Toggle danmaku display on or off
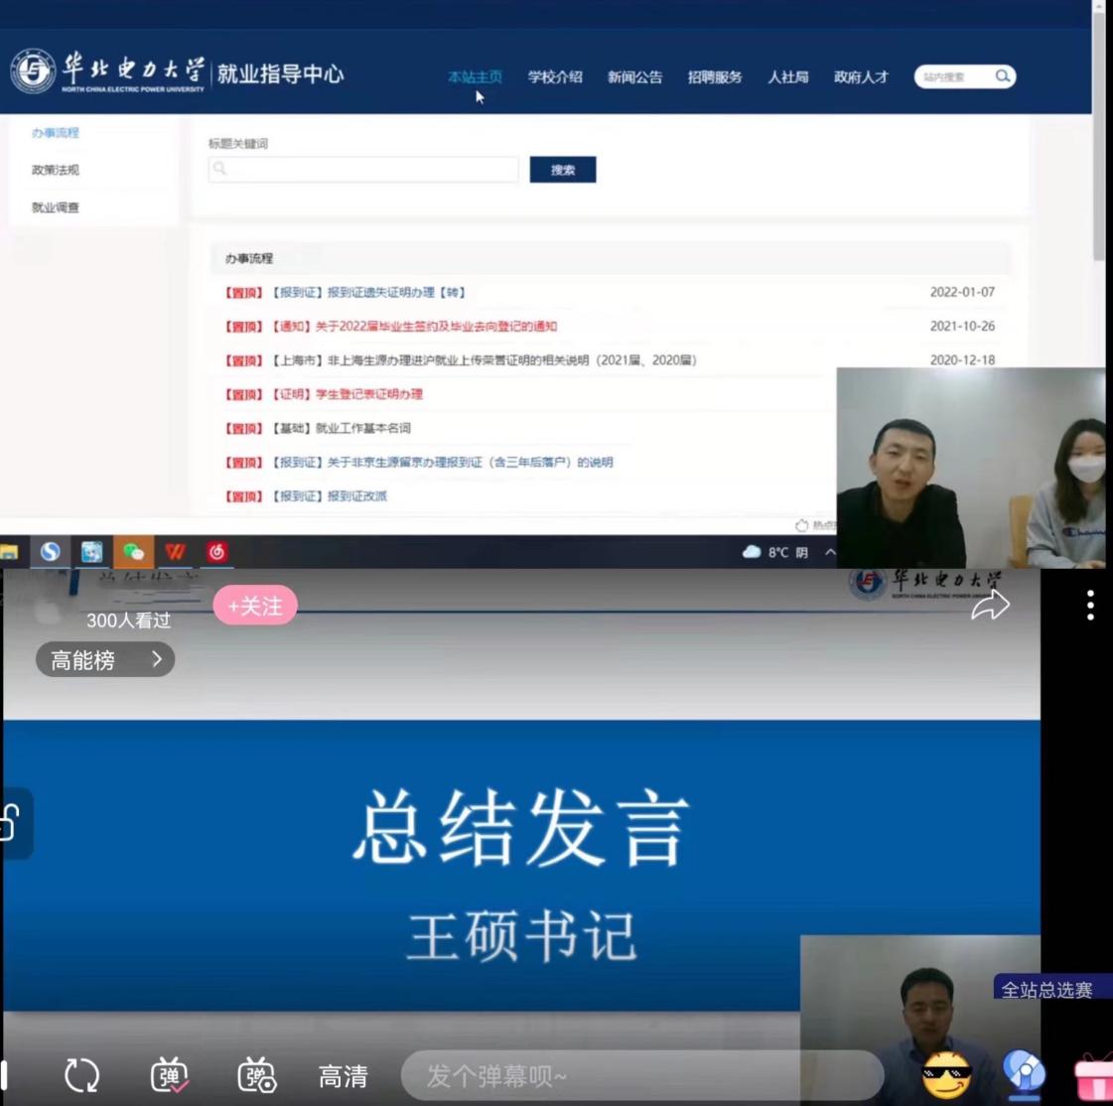The height and width of the screenshot is (1106, 1113). pos(170,1075)
